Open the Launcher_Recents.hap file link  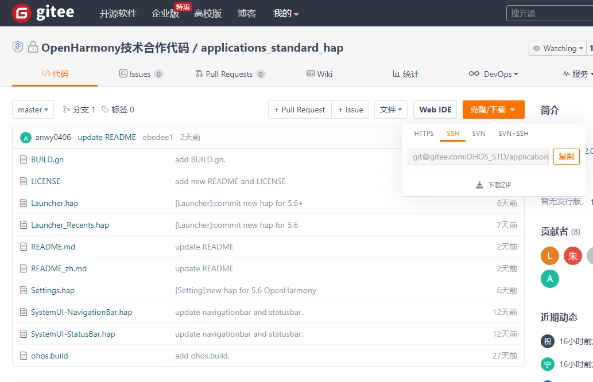[70, 225]
